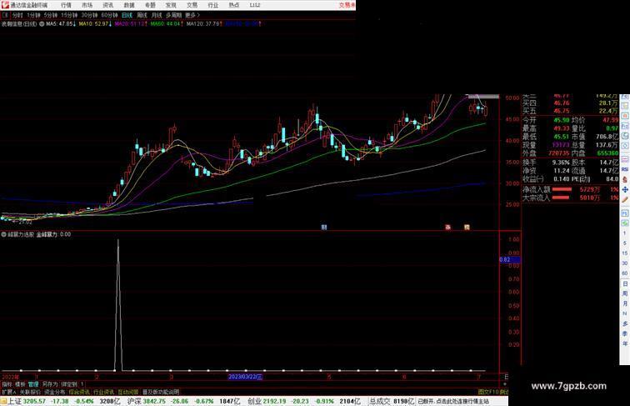Screen dimensions: 630x406
Task: Click the 图文F10 button at bottom right
Action: coord(488,392)
